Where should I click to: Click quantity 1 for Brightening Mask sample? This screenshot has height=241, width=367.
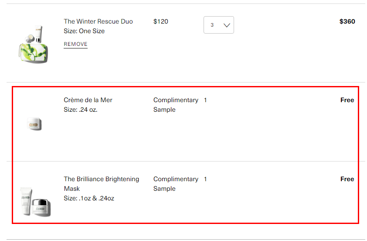(x=205, y=179)
